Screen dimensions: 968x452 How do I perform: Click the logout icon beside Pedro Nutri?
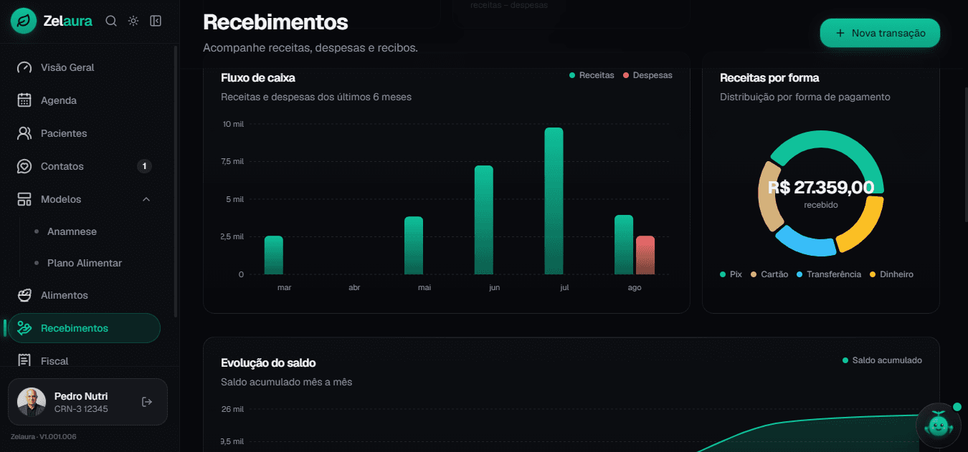coord(147,402)
